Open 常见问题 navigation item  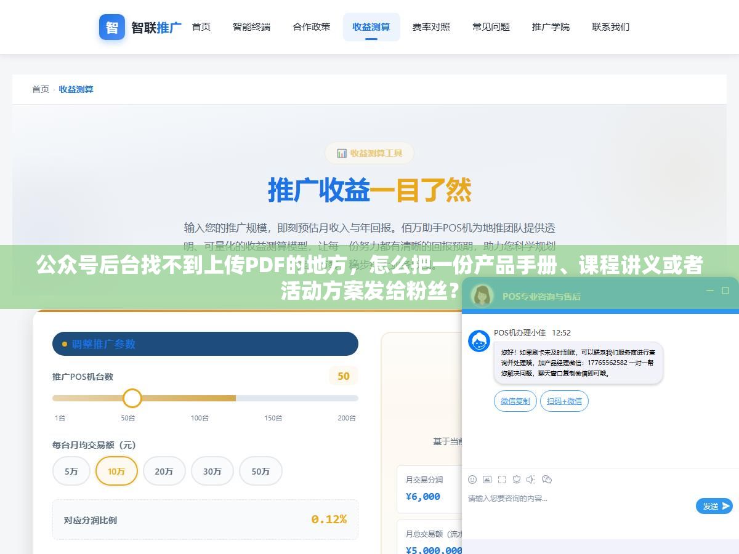tap(491, 27)
